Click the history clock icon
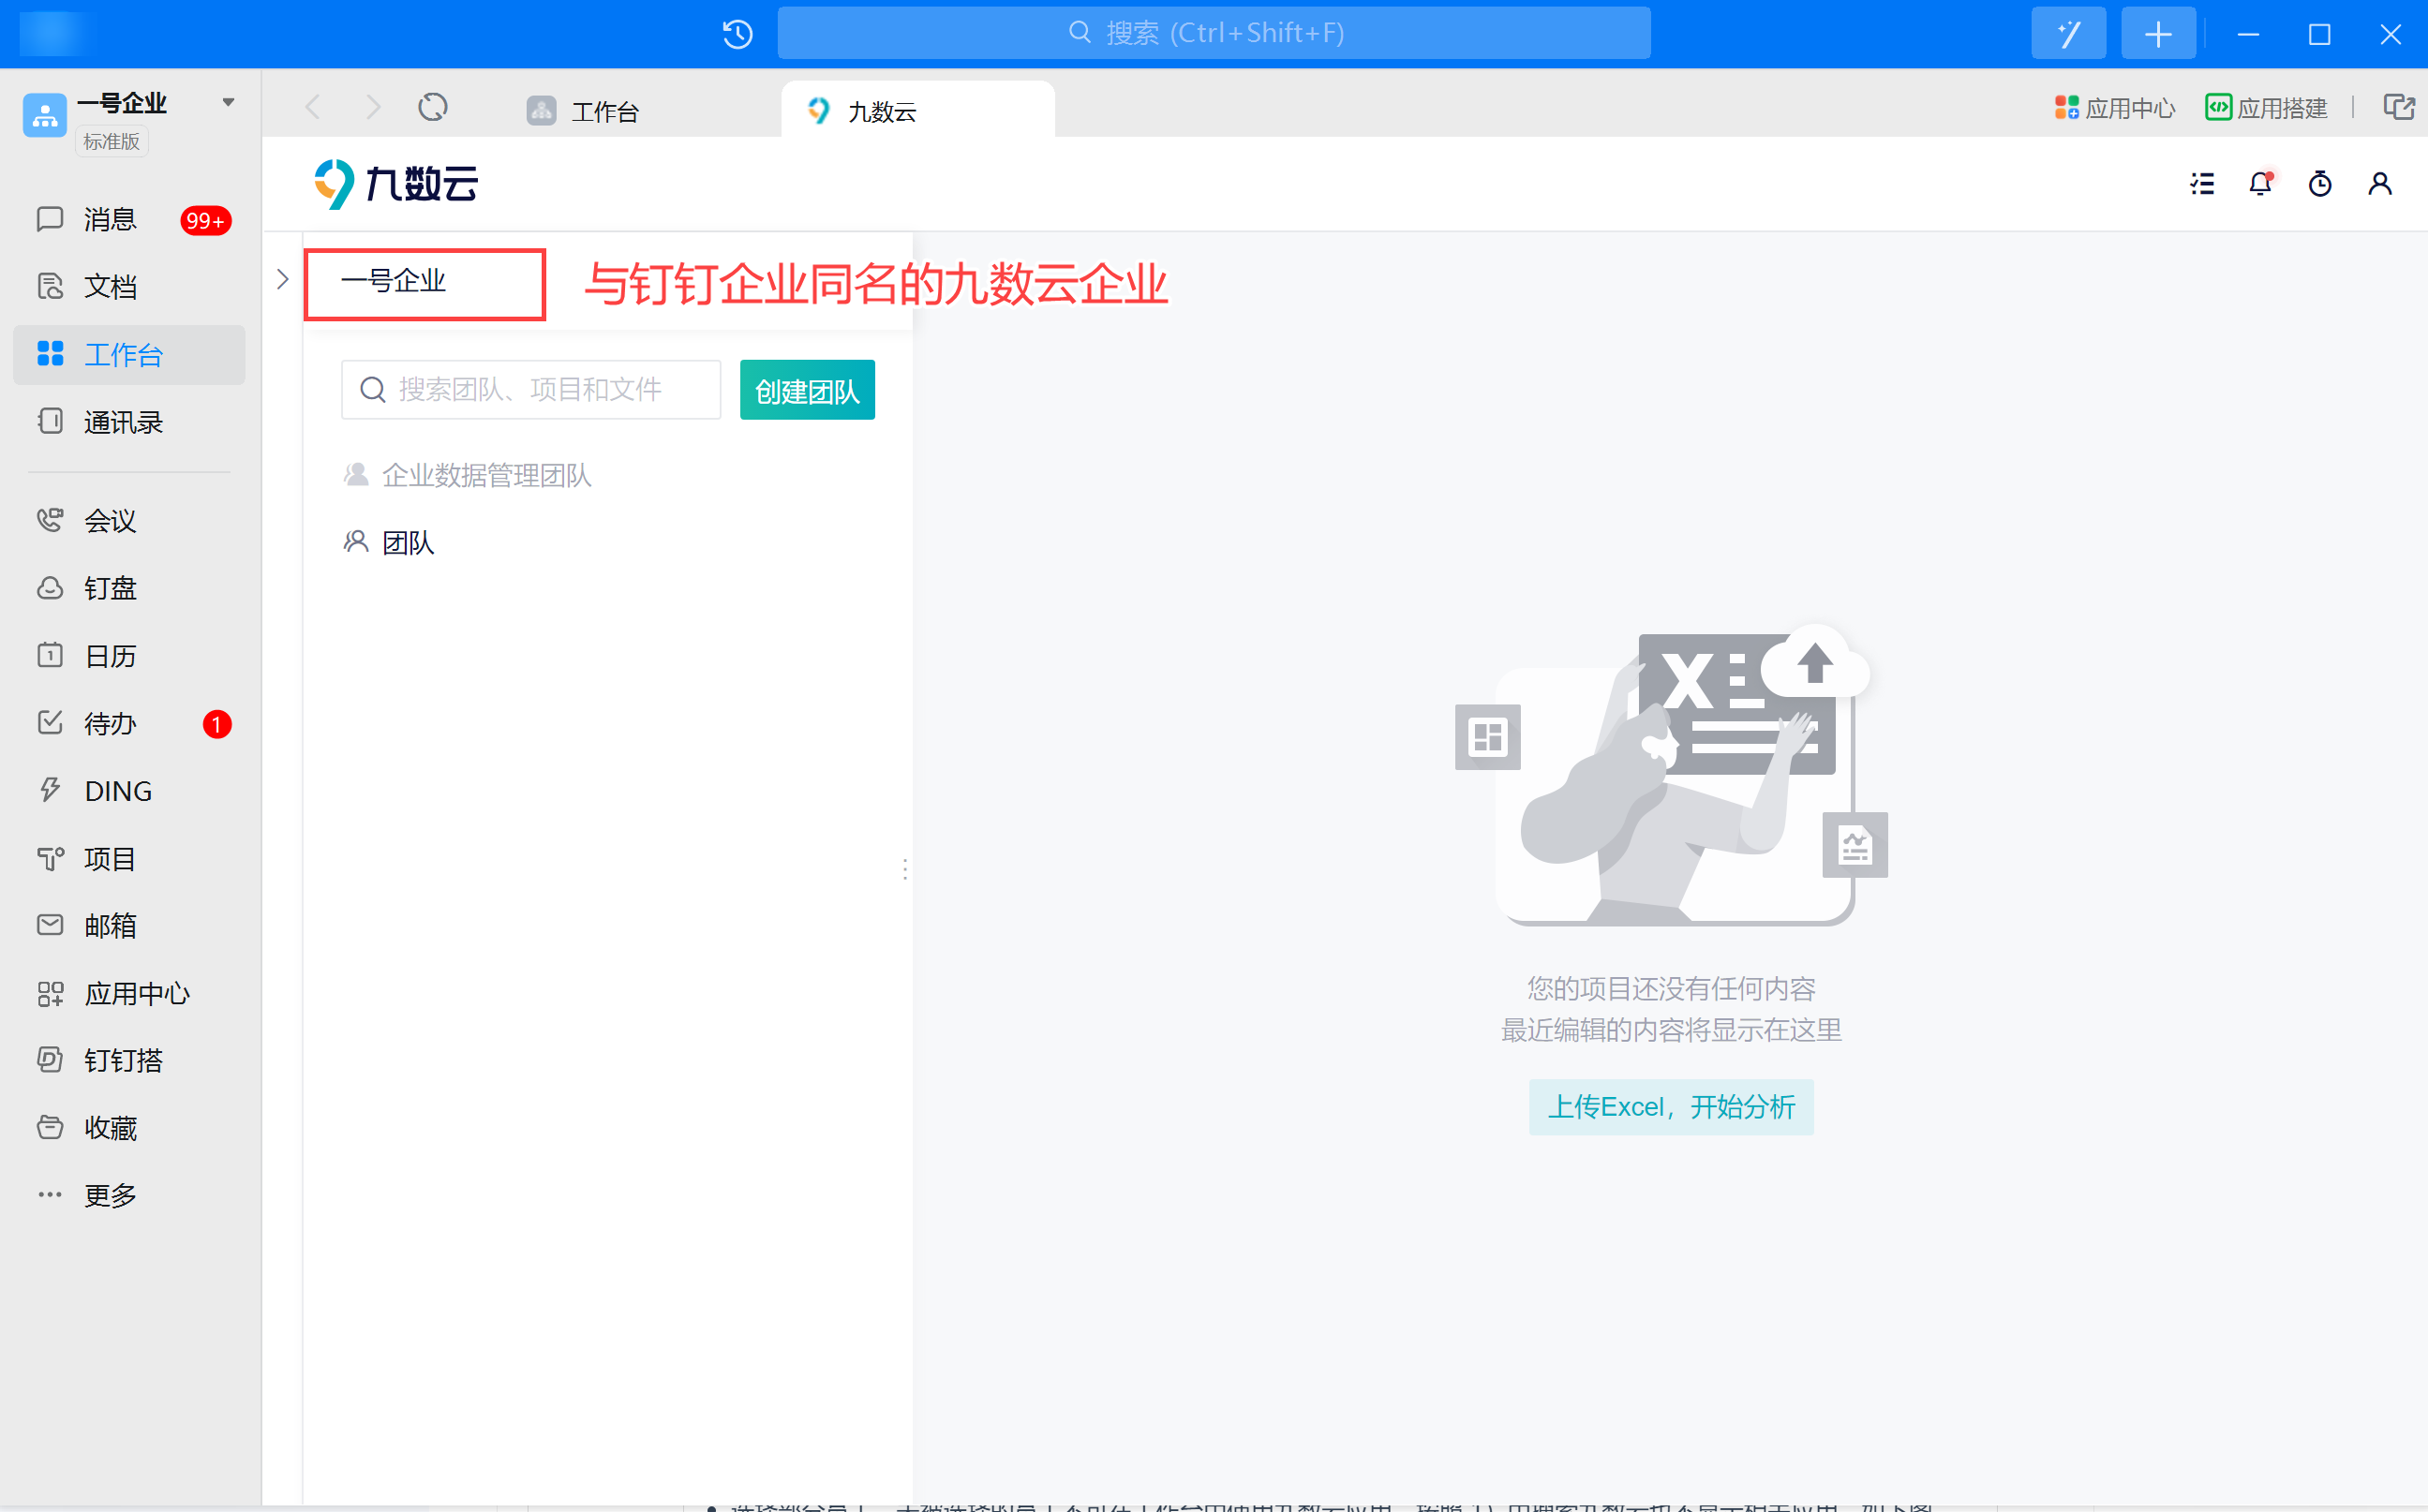The width and height of the screenshot is (2428, 1512). pos(737,34)
